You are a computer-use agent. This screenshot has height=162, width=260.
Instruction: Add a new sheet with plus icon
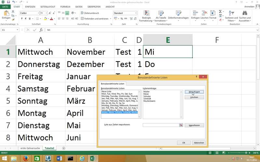[x=64, y=148]
